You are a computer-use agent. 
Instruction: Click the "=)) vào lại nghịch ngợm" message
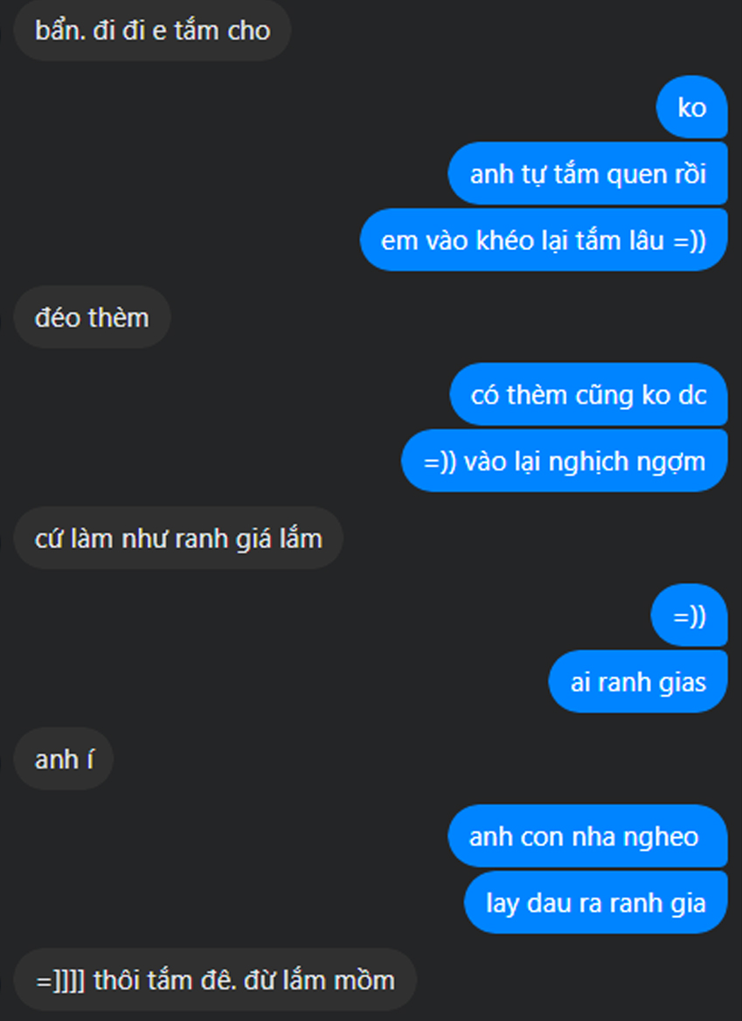(565, 461)
